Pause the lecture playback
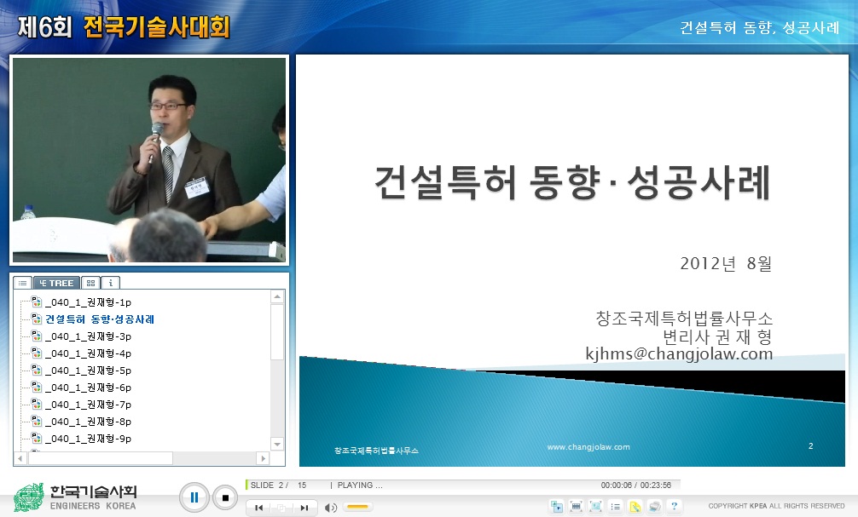This screenshot has width=858, height=517. click(194, 497)
